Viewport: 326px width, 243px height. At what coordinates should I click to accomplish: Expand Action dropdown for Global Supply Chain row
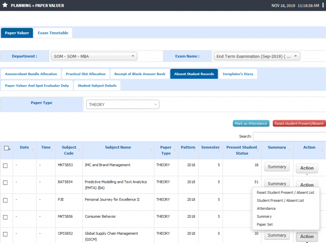307,236
